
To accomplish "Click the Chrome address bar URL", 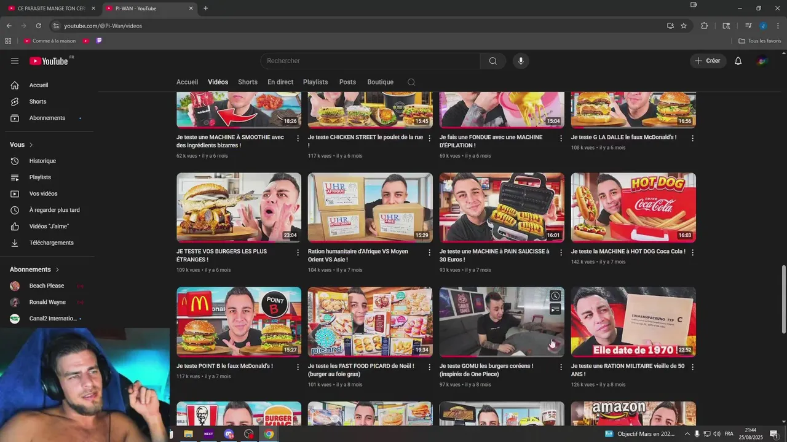I will click(x=103, y=26).
